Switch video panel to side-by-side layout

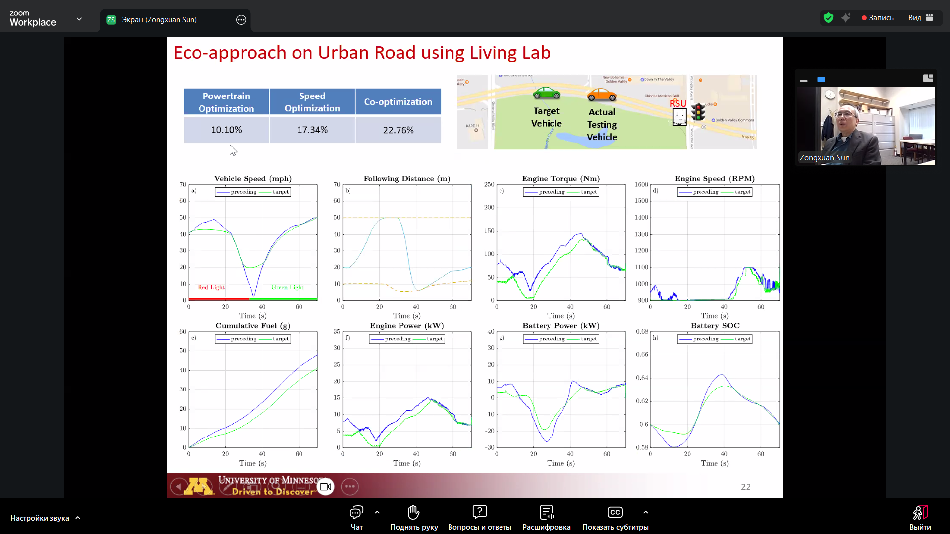coord(928,78)
